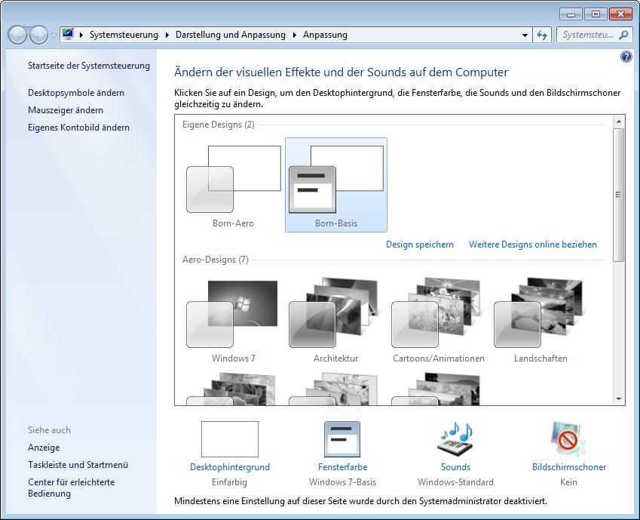Click the Forward navigation arrow button

point(38,35)
